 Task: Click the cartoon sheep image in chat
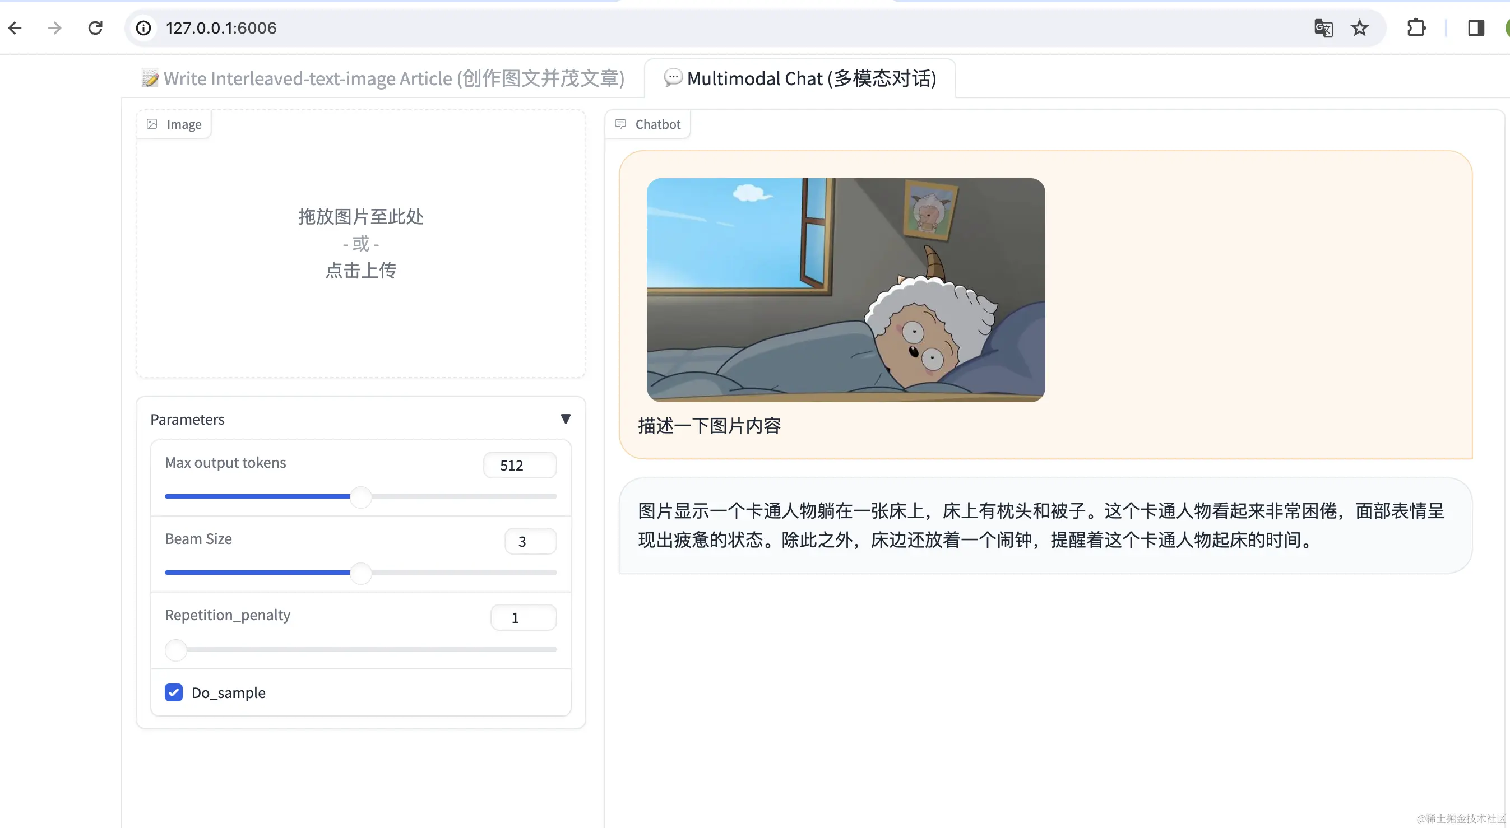tap(845, 290)
